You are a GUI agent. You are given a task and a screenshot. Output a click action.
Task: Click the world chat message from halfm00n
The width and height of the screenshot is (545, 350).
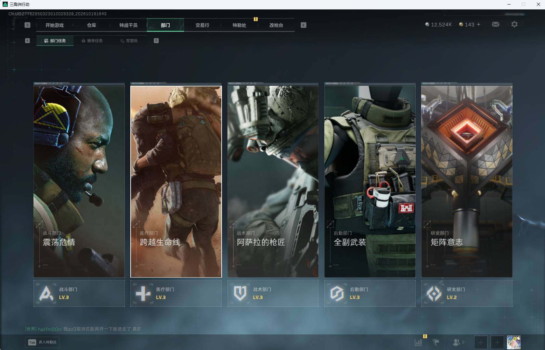click(83, 329)
